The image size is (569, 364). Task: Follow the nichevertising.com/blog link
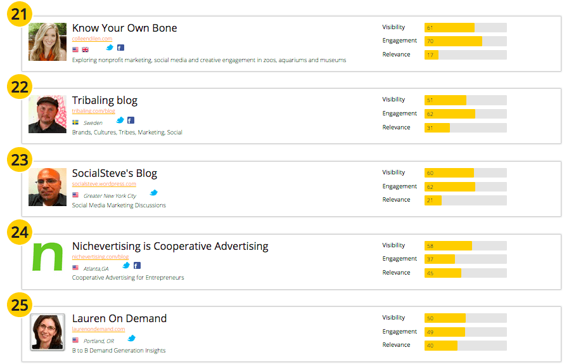(x=100, y=257)
